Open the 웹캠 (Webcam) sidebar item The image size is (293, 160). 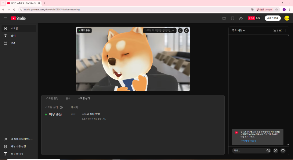[x=13, y=36]
